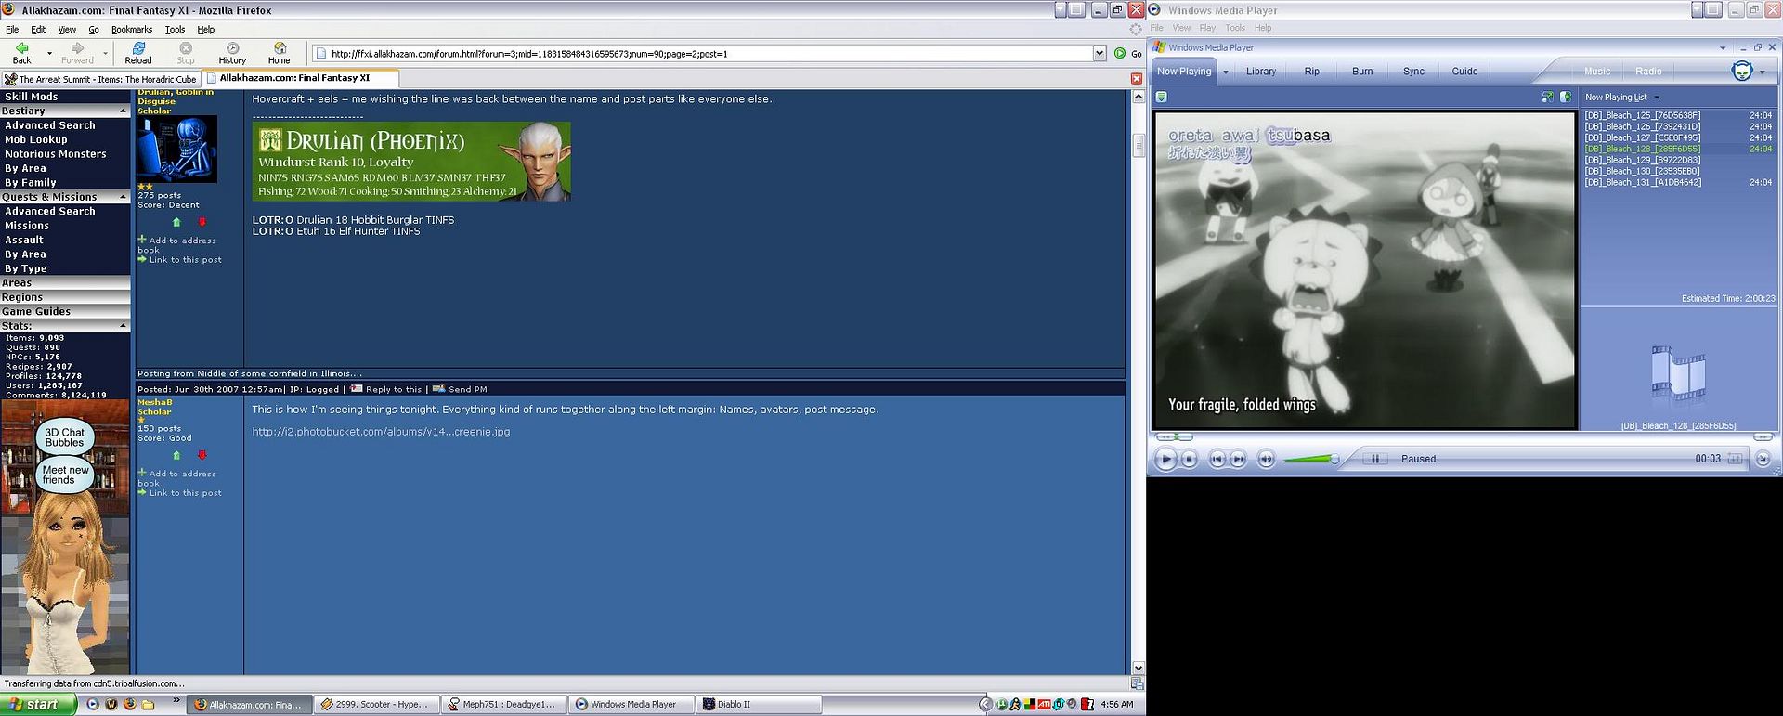Click the Firefox Reload button
Viewport: 1783px width, 716px height.
point(138,53)
